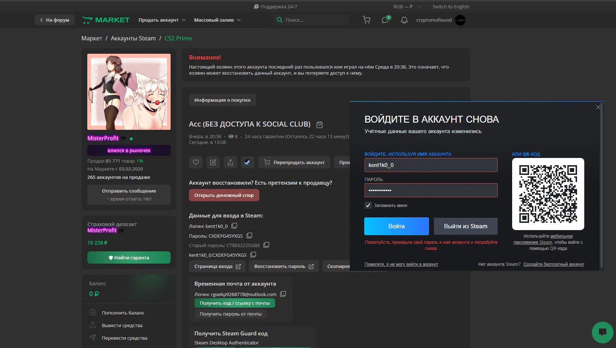616x348 pixels.
Task: Click Отправить сообщение button
Action: point(129,195)
